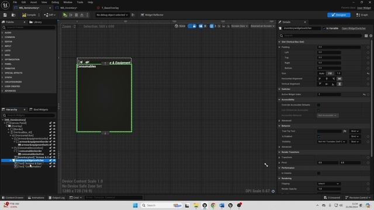Select the Canvas Panel hierarchy item
The width and height of the screenshot is (374, 210).
click(18, 123)
